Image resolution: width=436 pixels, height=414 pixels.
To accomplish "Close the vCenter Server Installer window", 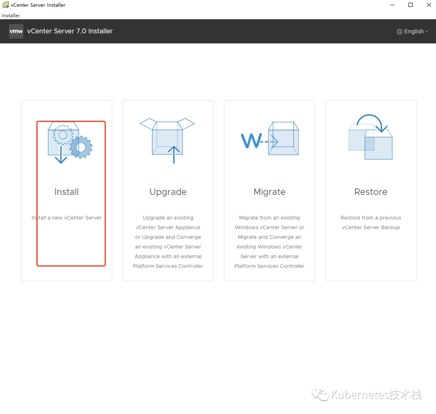I will 429,5.
